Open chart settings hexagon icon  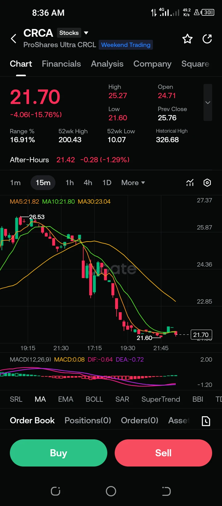click(x=207, y=183)
